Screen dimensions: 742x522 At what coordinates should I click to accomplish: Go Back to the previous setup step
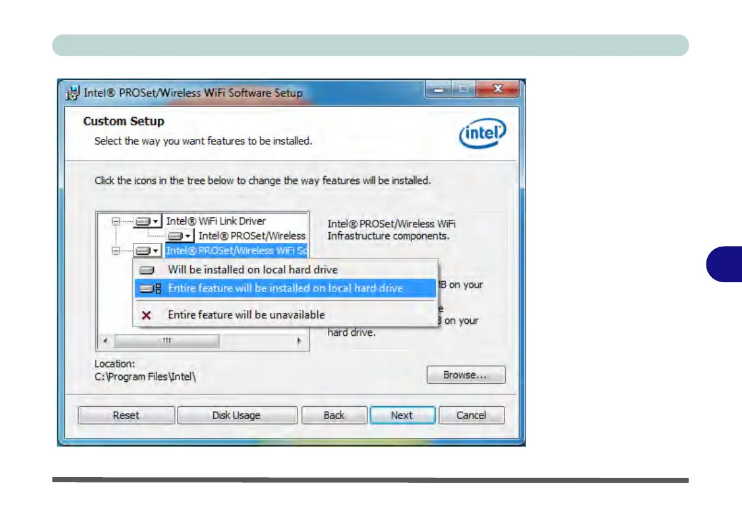pyautogui.click(x=334, y=415)
